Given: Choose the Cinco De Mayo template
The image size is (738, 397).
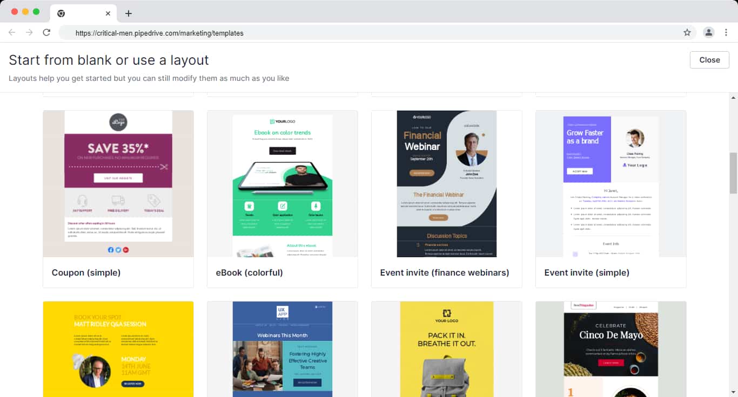Looking at the screenshot, I should click(611, 349).
